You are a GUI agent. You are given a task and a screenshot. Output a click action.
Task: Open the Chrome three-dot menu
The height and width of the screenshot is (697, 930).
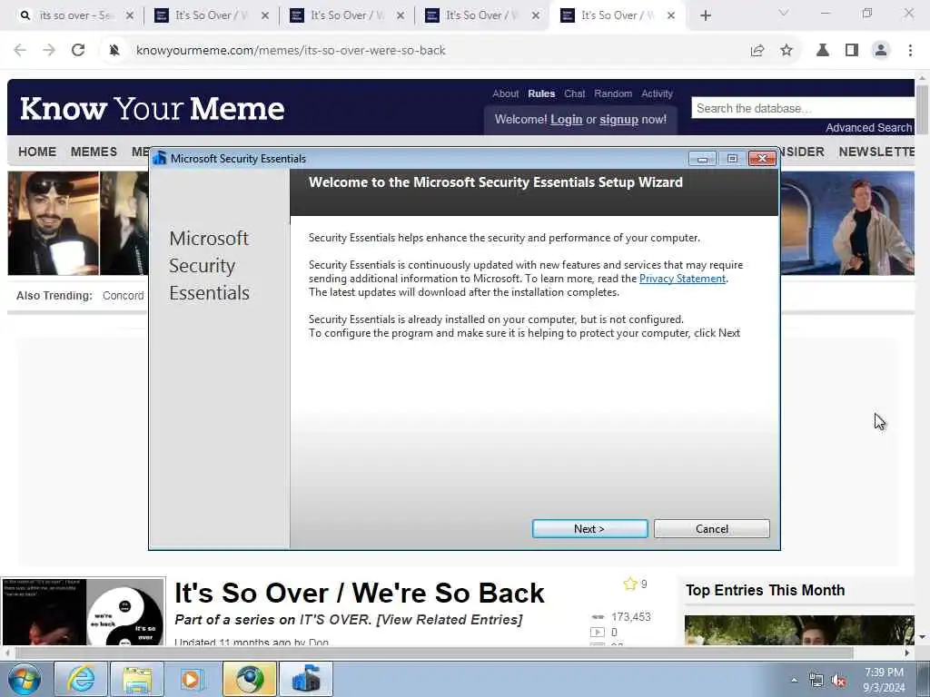(910, 51)
